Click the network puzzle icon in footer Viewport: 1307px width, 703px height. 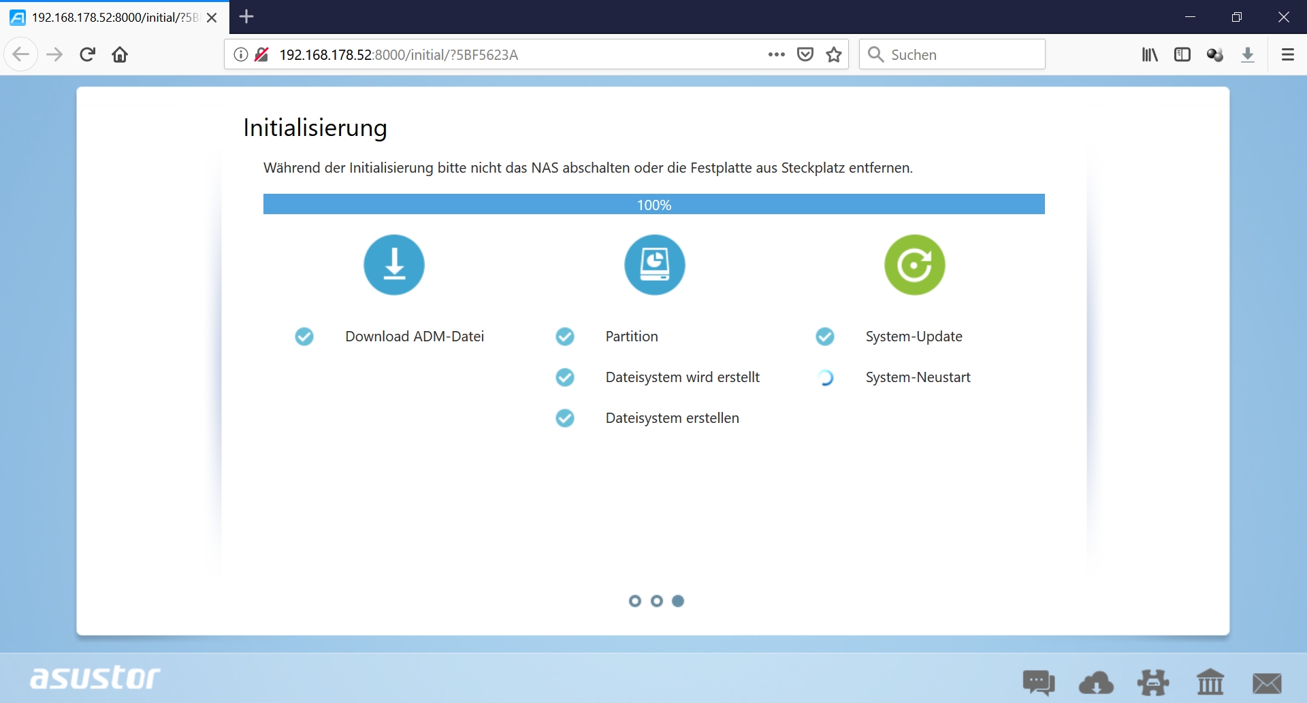tap(1153, 682)
